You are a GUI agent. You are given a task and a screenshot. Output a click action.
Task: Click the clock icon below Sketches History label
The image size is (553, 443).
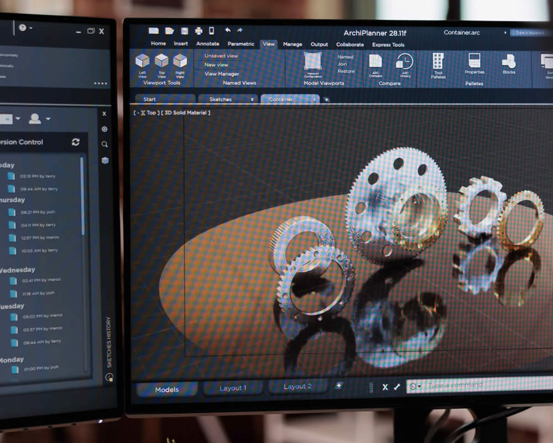[x=109, y=377]
